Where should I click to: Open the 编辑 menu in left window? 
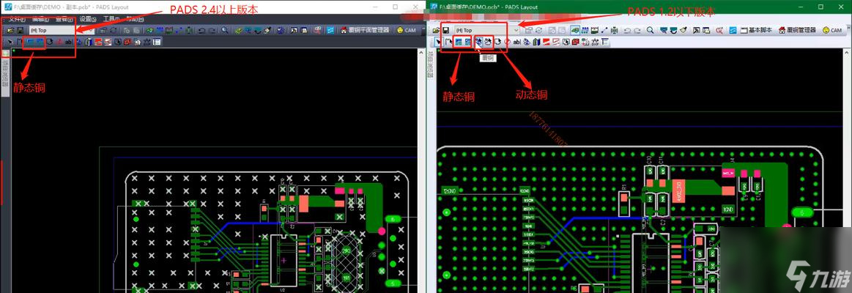(40, 20)
